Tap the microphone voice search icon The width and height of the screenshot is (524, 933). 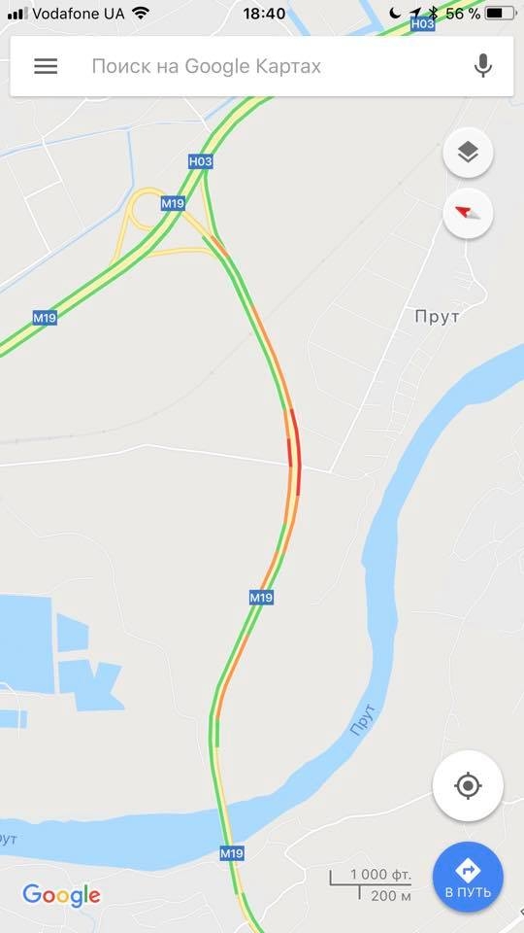pos(483,66)
